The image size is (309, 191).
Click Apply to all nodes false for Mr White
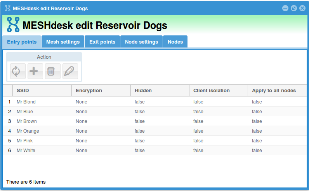(x=277, y=150)
